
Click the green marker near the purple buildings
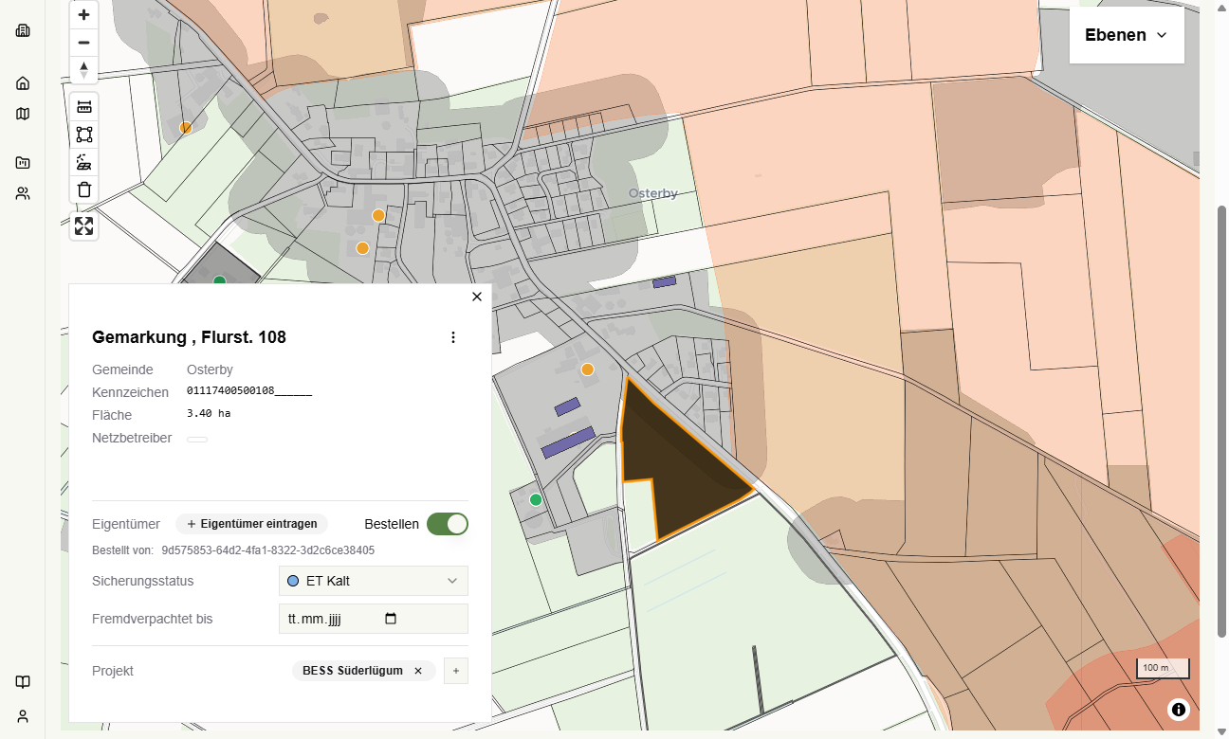tap(536, 499)
